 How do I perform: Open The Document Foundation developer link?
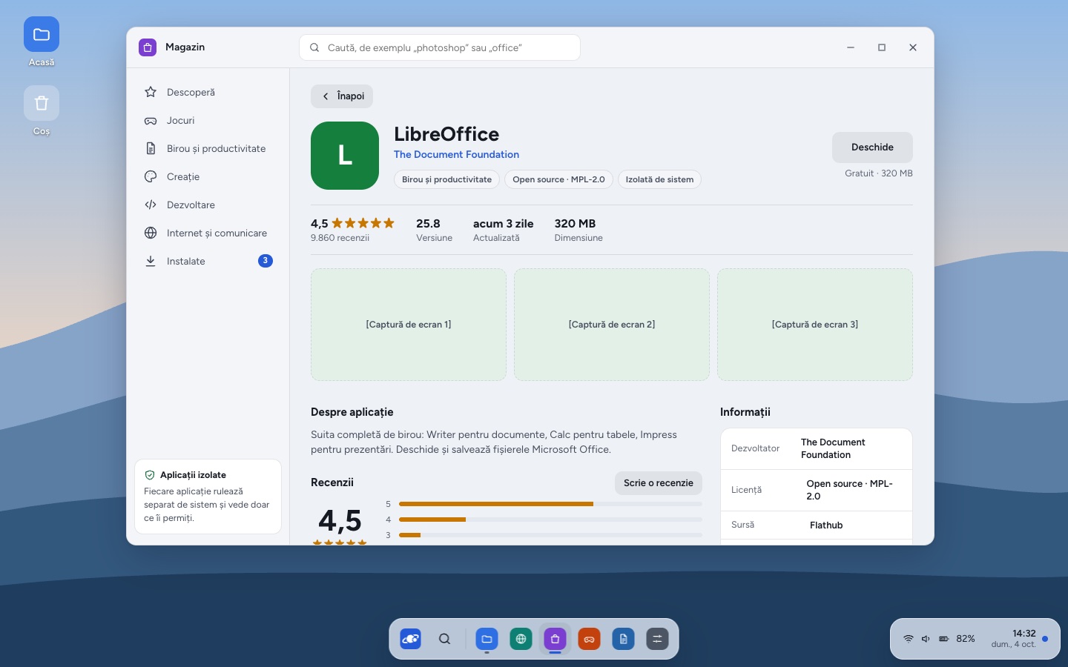tap(456, 154)
